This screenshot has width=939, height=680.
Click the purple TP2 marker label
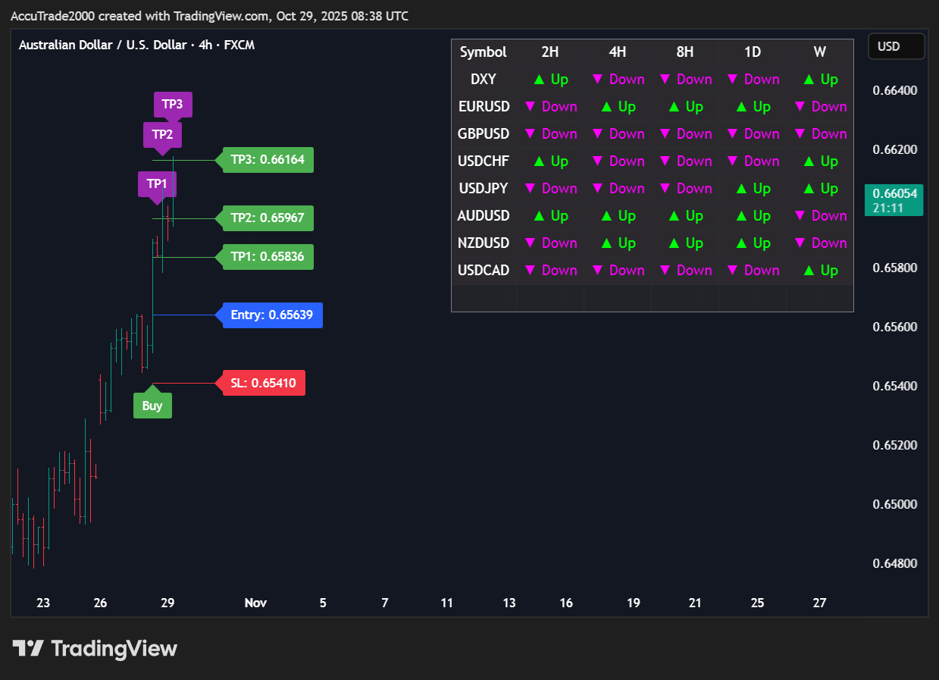coord(162,135)
